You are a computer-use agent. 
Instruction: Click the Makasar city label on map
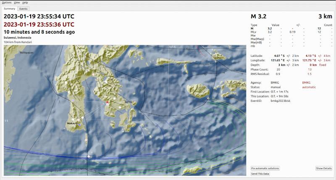(72, 123)
